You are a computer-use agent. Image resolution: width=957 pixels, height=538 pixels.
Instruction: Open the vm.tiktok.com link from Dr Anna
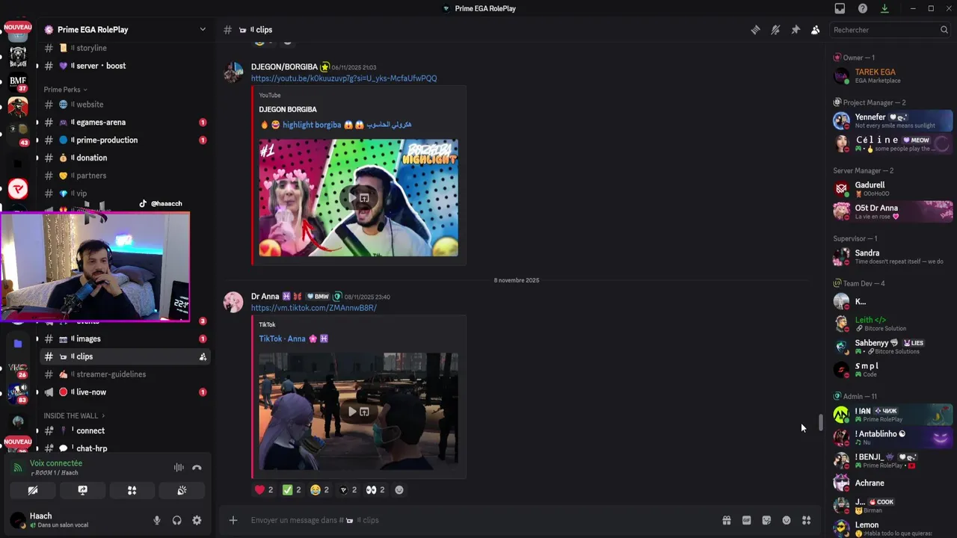pyautogui.click(x=314, y=308)
